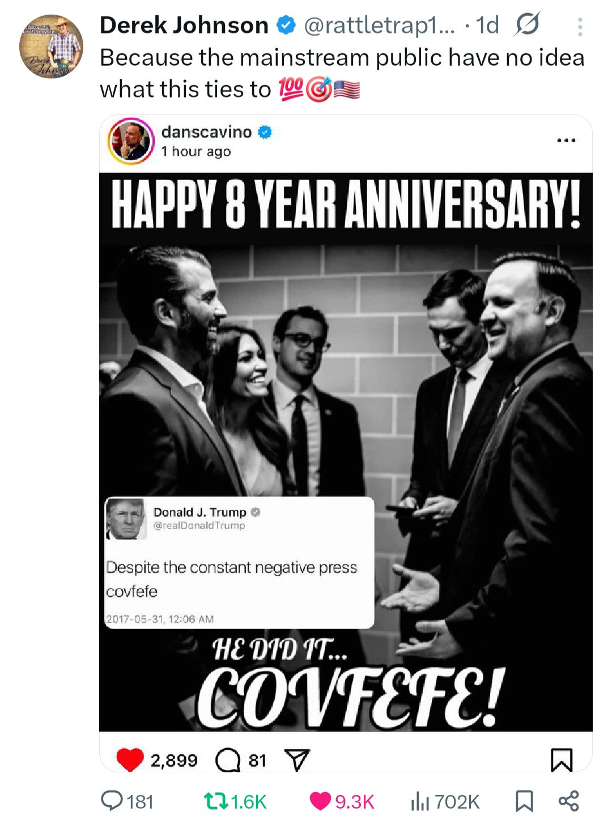Click the Instagram comment bubble showing 81
Image resolution: width=612 pixels, height=829 pixels.
click(x=228, y=760)
